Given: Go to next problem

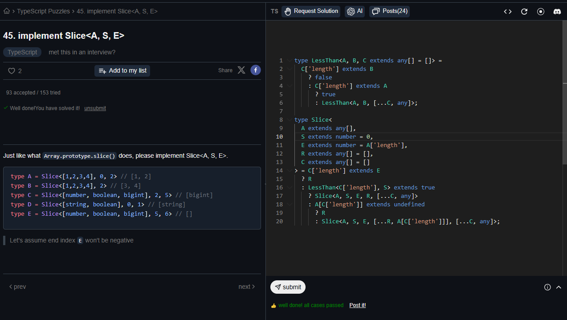Looking at the screenshot, I should pyautogui.click(x=247, y=287).
